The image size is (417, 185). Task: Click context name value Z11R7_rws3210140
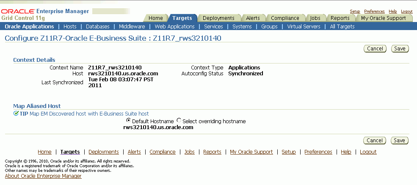pyautogui.click(x=115, y=67)
